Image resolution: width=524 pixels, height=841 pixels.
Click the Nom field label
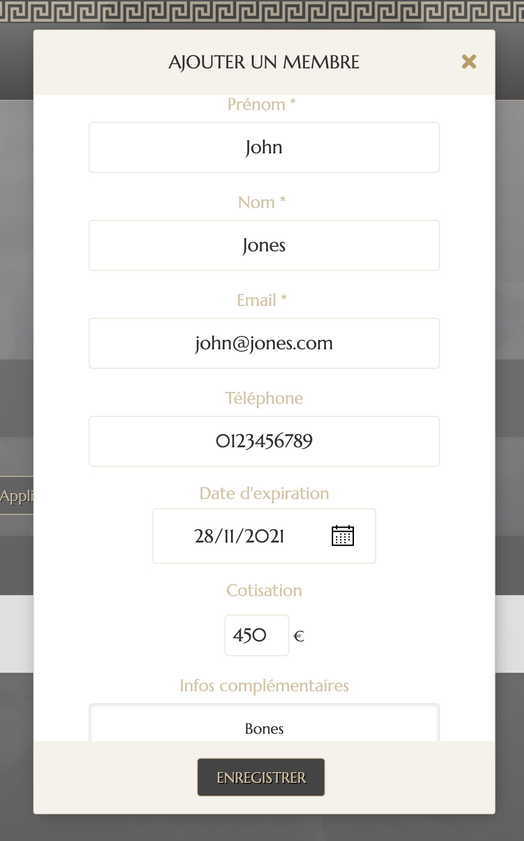pyautogui.click(x=262, y=202)
